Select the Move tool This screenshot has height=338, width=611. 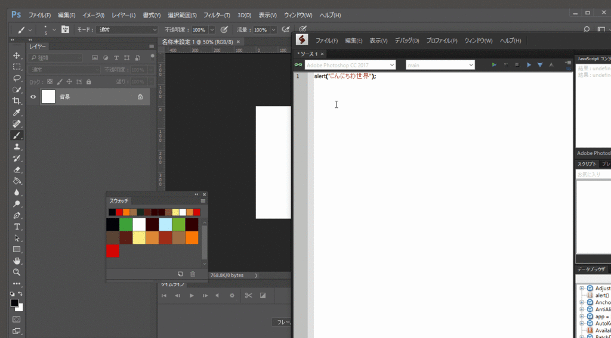[x=16, y=55]
